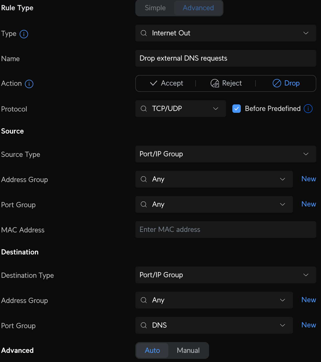Image resolution: width=321 pixels, height=362 pixels.
Task: Click the info icon next to Type
Action: click(x=24, y=34)
